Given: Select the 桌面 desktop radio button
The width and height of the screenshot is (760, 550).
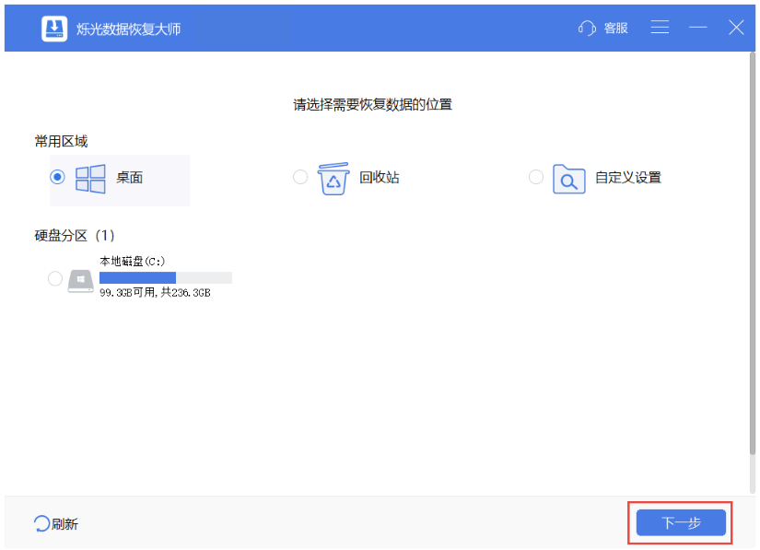Looking at the screenshot, I should point(56,177).
